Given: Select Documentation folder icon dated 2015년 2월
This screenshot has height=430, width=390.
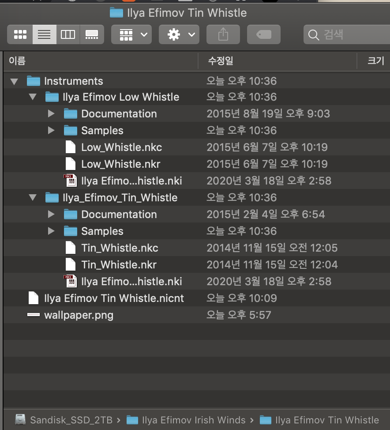Looking at the screenshot, I should [71, 214].
